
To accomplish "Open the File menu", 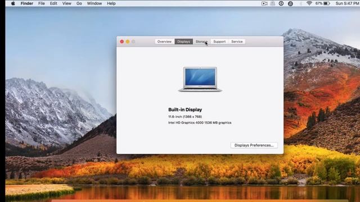I will (x=42, y=3).
